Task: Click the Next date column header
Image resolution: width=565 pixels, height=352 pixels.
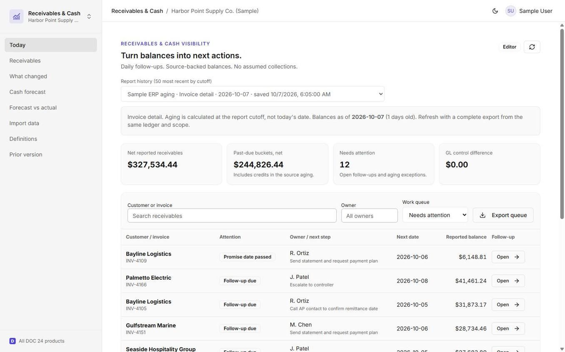Action: coord(408,237)
